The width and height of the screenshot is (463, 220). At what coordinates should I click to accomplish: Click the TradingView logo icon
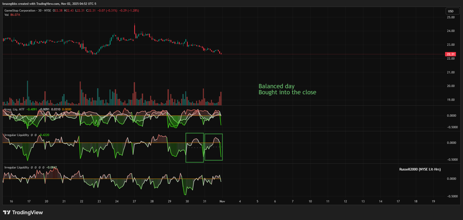click(x=7, y=212)
